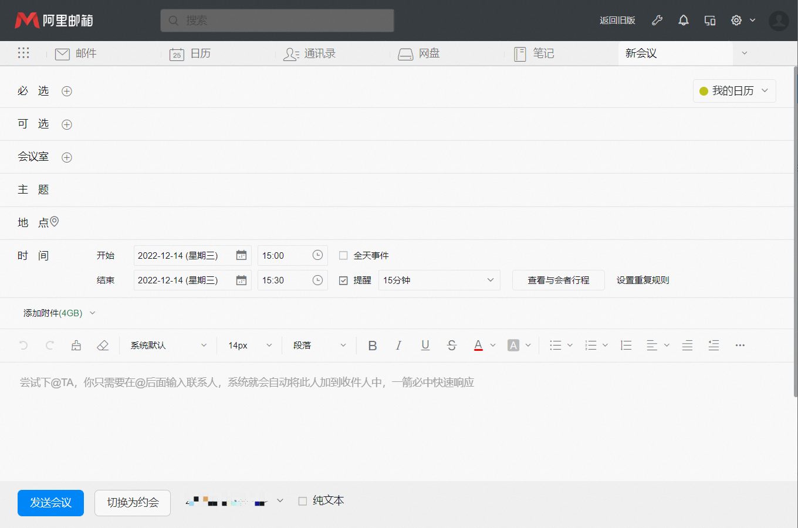The height and width of the screenshot is (528, 798).
Task: Open the 15分钟 reminder time dropdown
Action: [439, 280]
